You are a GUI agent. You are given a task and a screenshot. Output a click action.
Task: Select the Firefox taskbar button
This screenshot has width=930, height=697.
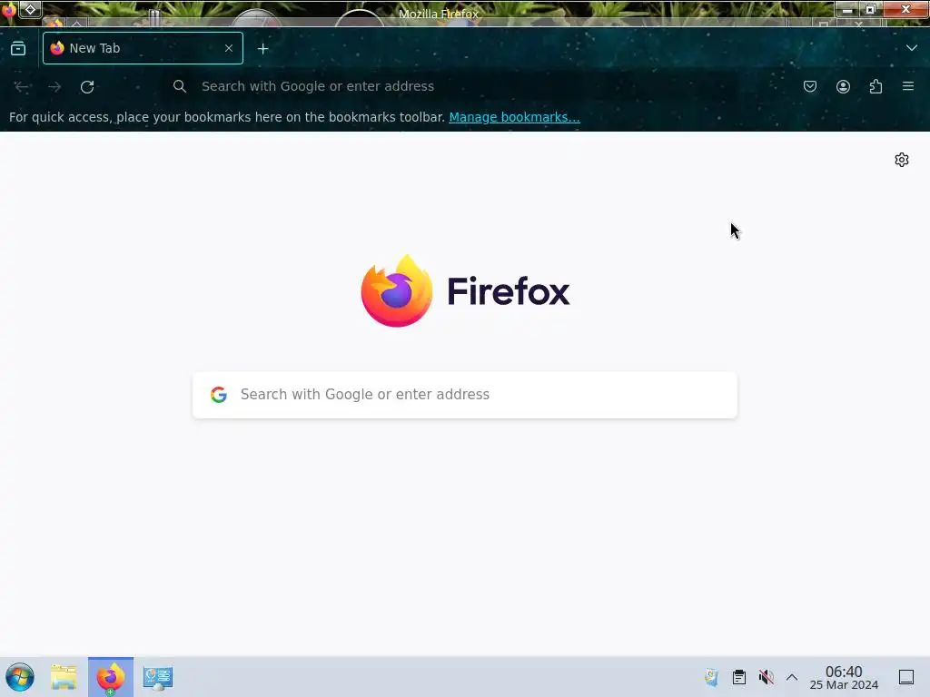coord(111,677)
